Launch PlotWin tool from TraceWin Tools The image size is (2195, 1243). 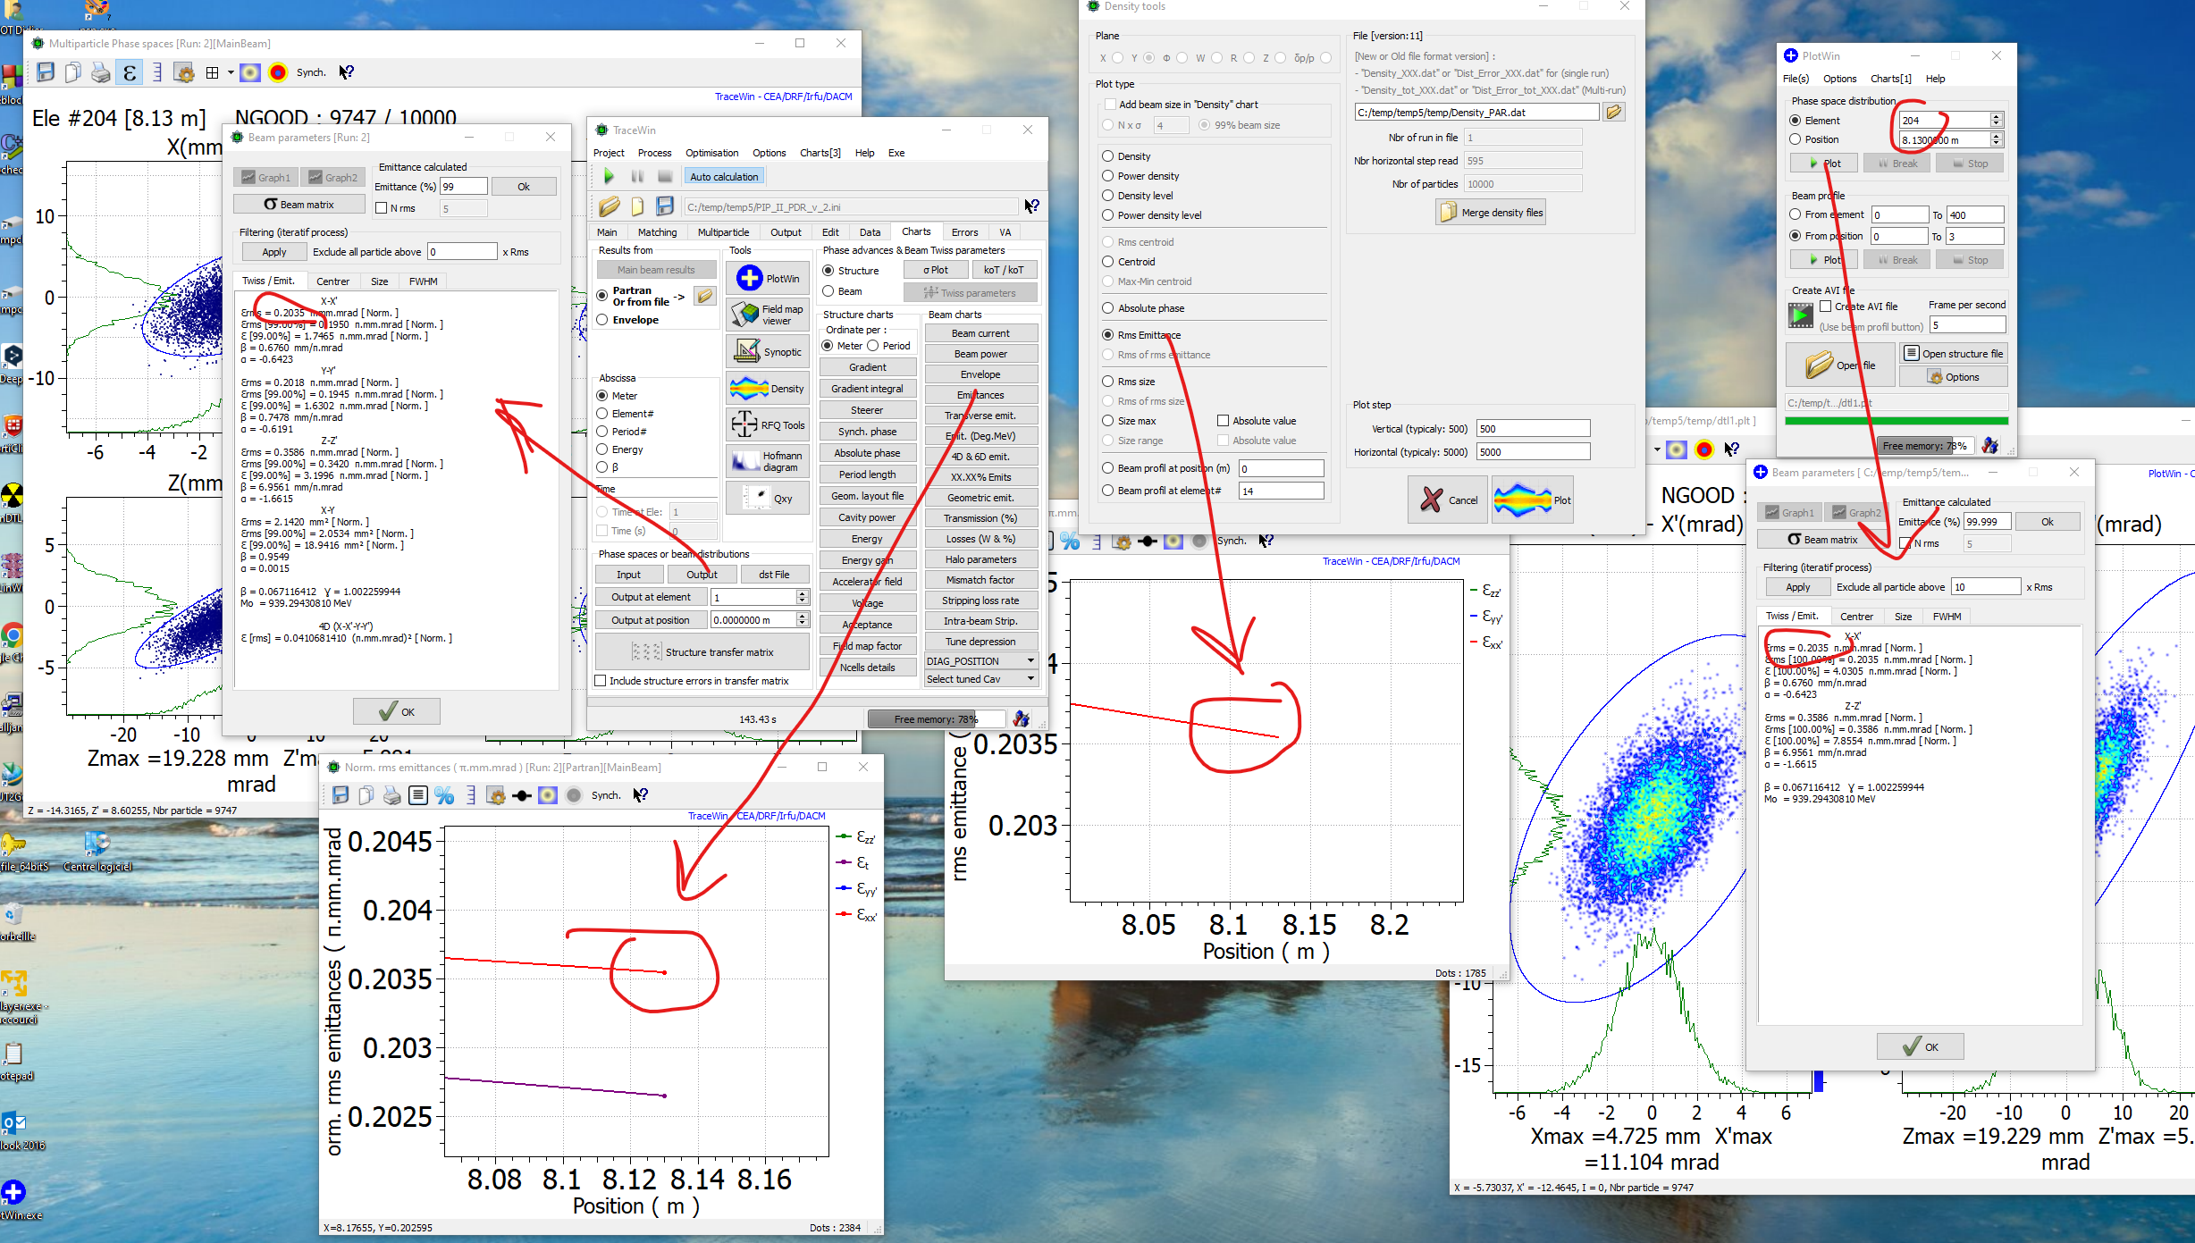(768, 279)
